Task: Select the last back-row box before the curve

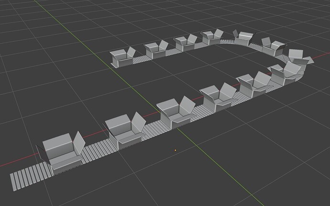Action: pyautogui.click(x=212, y=37)
